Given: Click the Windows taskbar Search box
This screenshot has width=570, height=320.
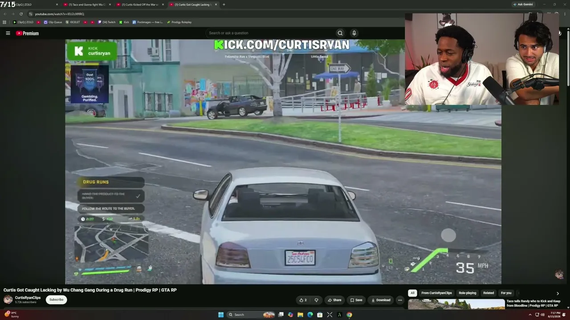Looking at the screenshot, I should [x=252, y=315].
